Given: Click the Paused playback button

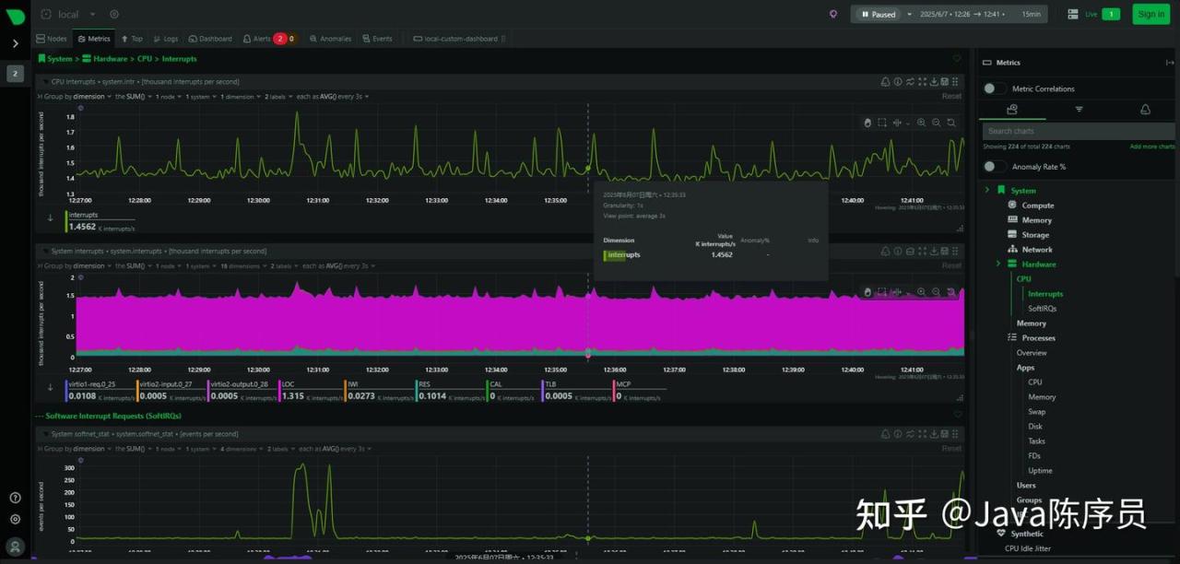Looking at the screenshot, I should 878,14.
